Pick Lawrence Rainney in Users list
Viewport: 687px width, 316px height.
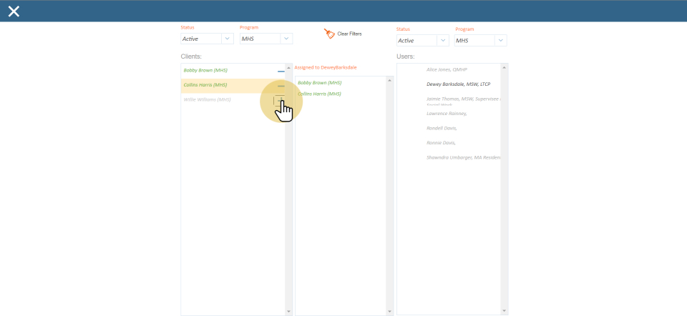[447, 113]
